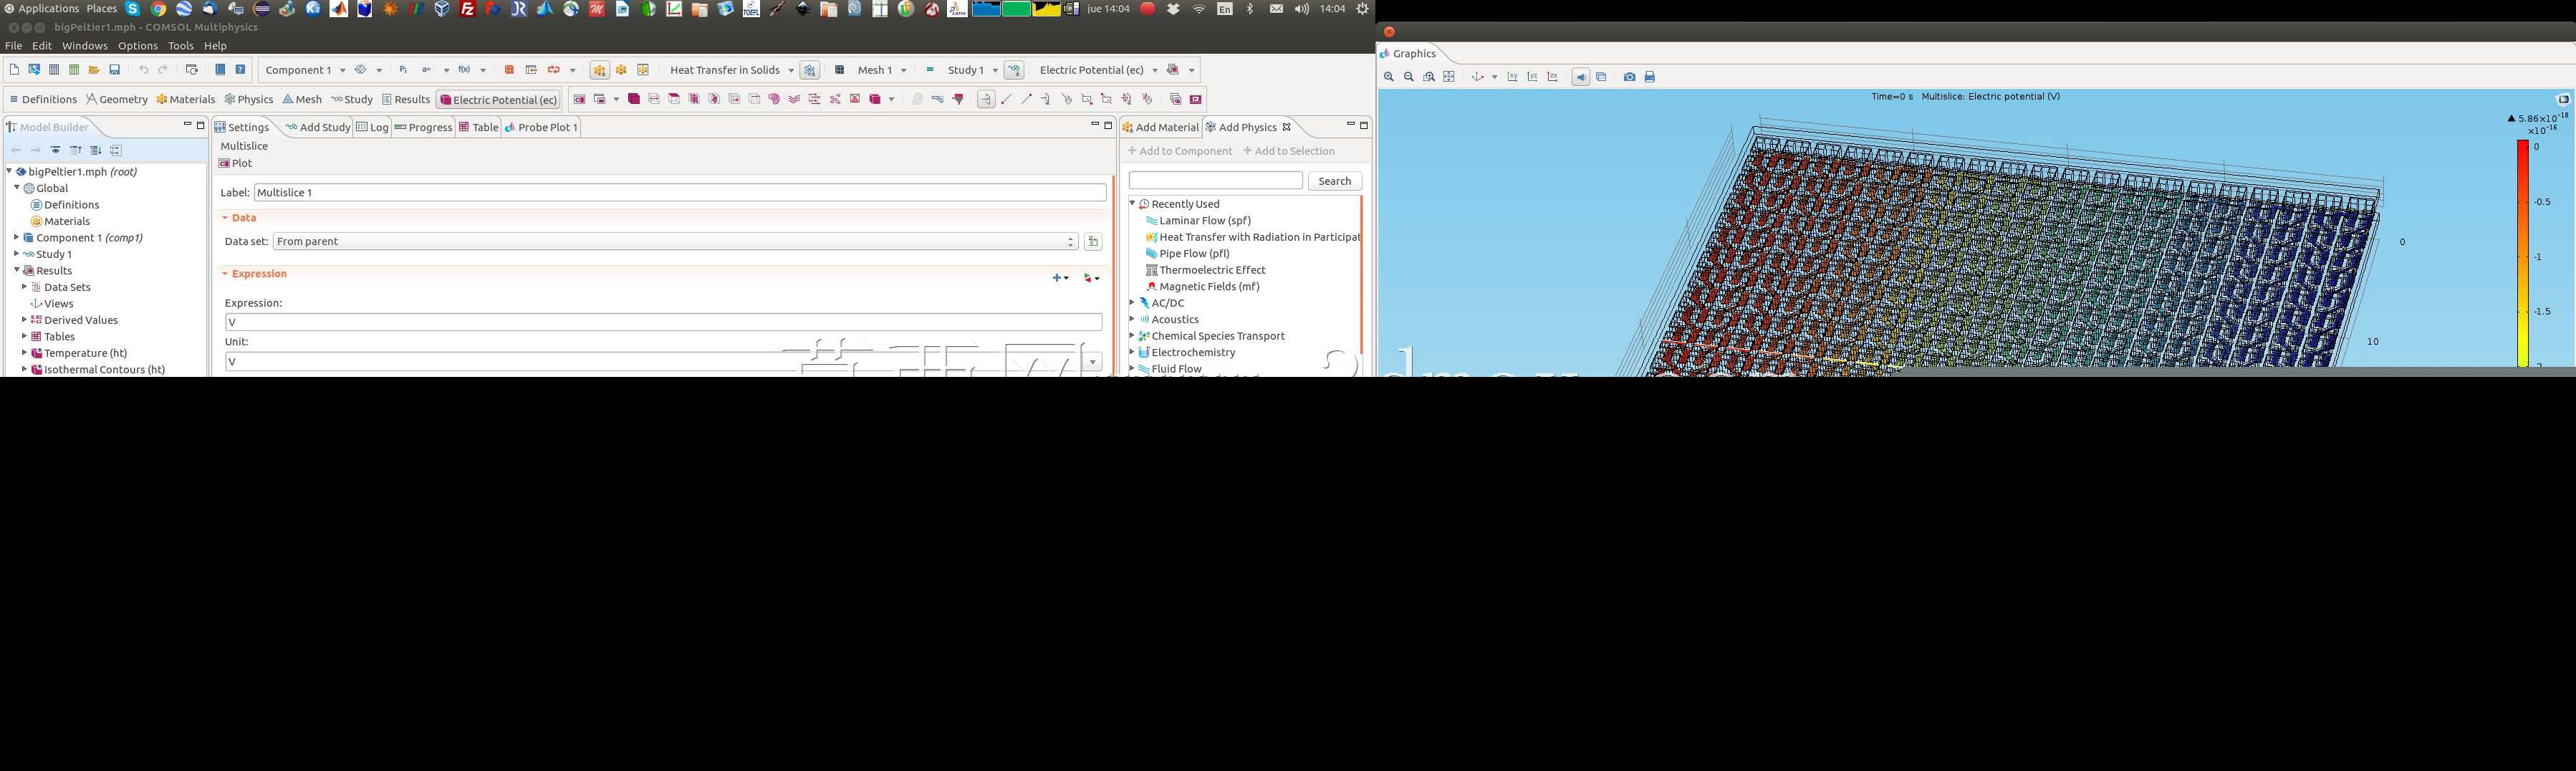
Task: Open the Progress tab
Action: point(424,127)
